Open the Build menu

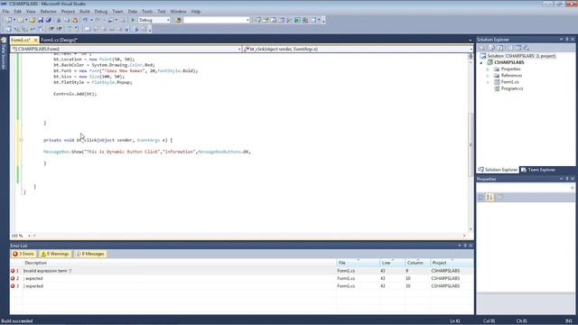click(x=85, y=12)
